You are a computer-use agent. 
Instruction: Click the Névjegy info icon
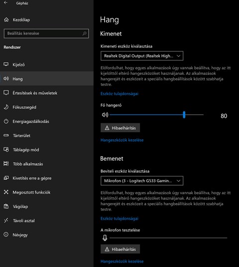coord(6,235)
